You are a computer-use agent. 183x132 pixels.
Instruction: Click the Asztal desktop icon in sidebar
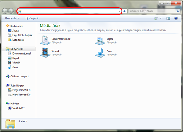click(x=10, y=30)
